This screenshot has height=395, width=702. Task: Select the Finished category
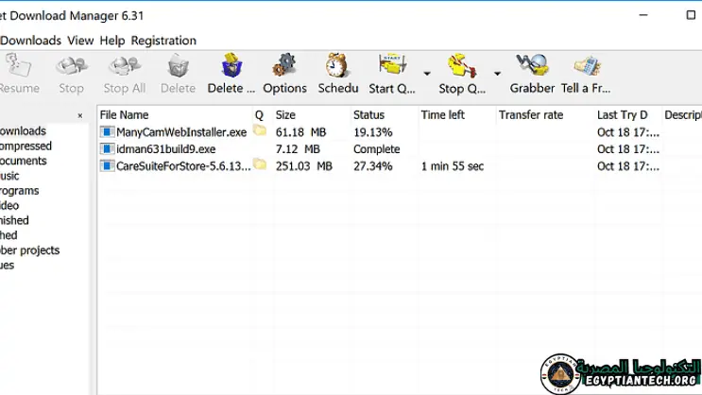click(9, 235)
